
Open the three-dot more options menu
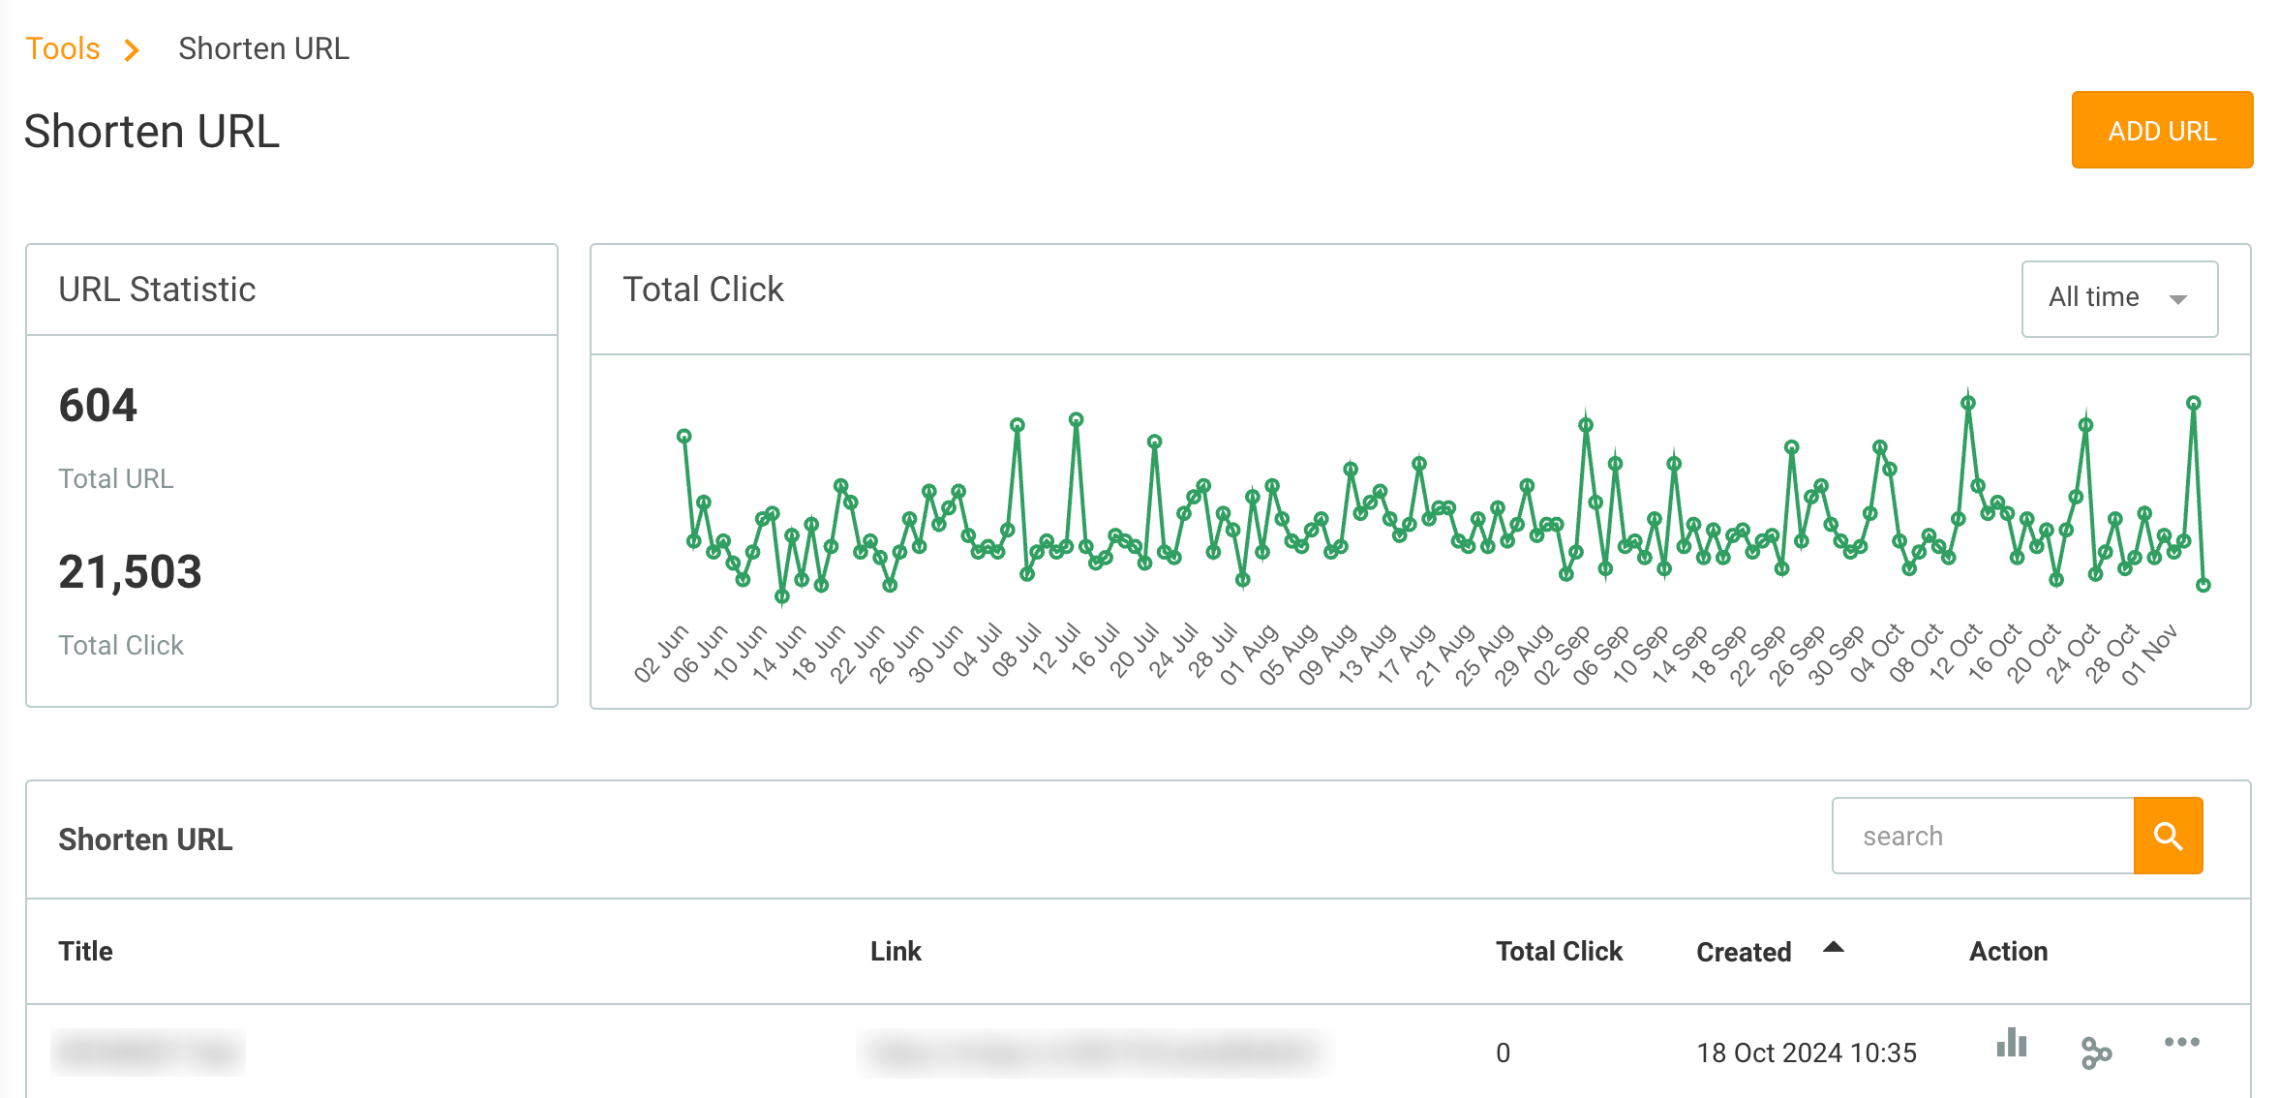click(2181, 1042)
